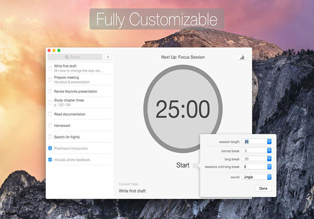Viewport: 314px width, 219px height.
Task: Add a new task with plus button
Action: [x=108, y=57]
